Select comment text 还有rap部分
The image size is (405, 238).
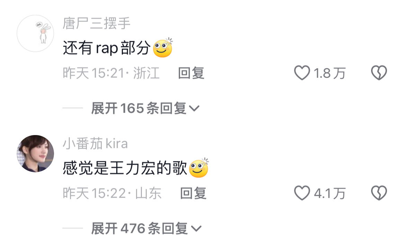tap(107, 48)
